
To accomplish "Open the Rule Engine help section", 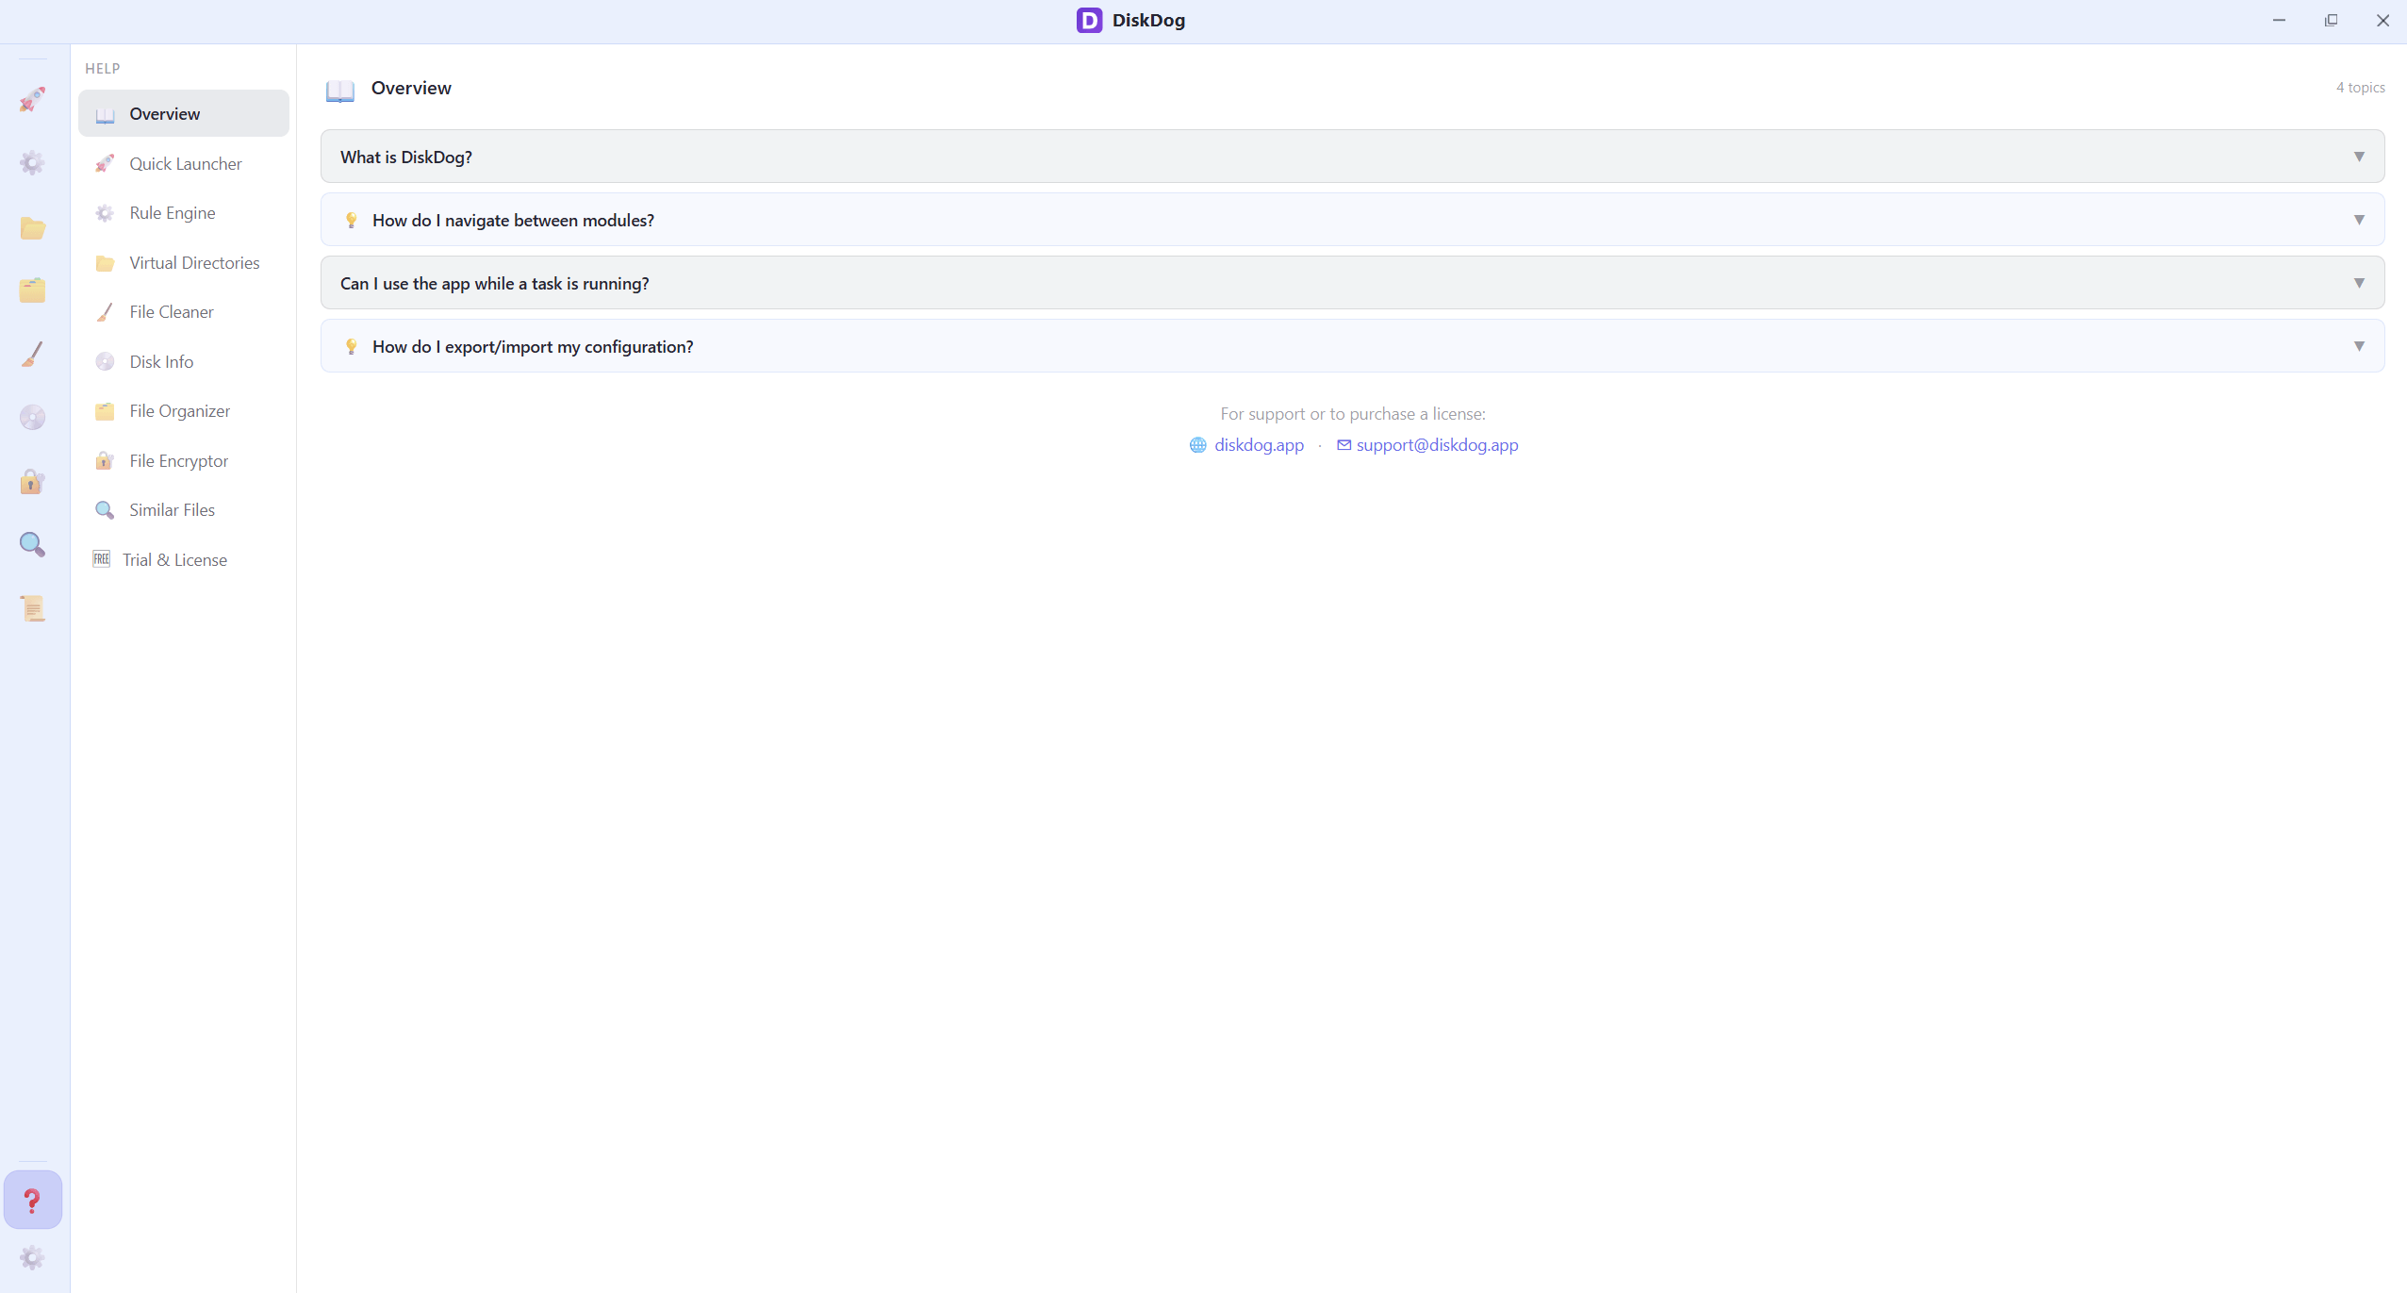I will (x=184, y=212).
